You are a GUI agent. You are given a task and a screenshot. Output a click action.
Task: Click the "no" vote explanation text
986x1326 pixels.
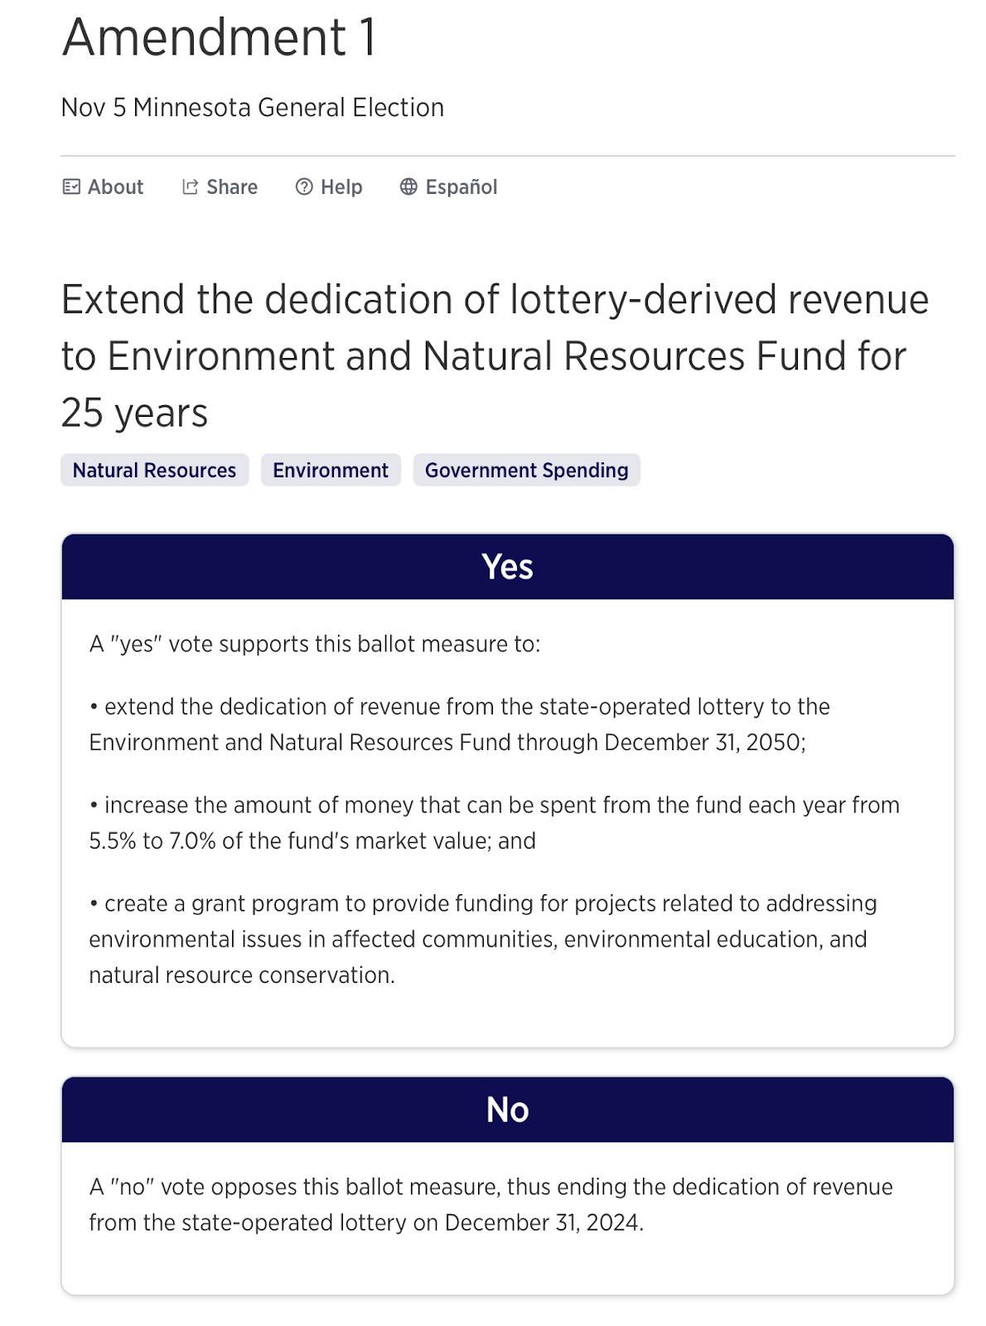(491, 1204)
